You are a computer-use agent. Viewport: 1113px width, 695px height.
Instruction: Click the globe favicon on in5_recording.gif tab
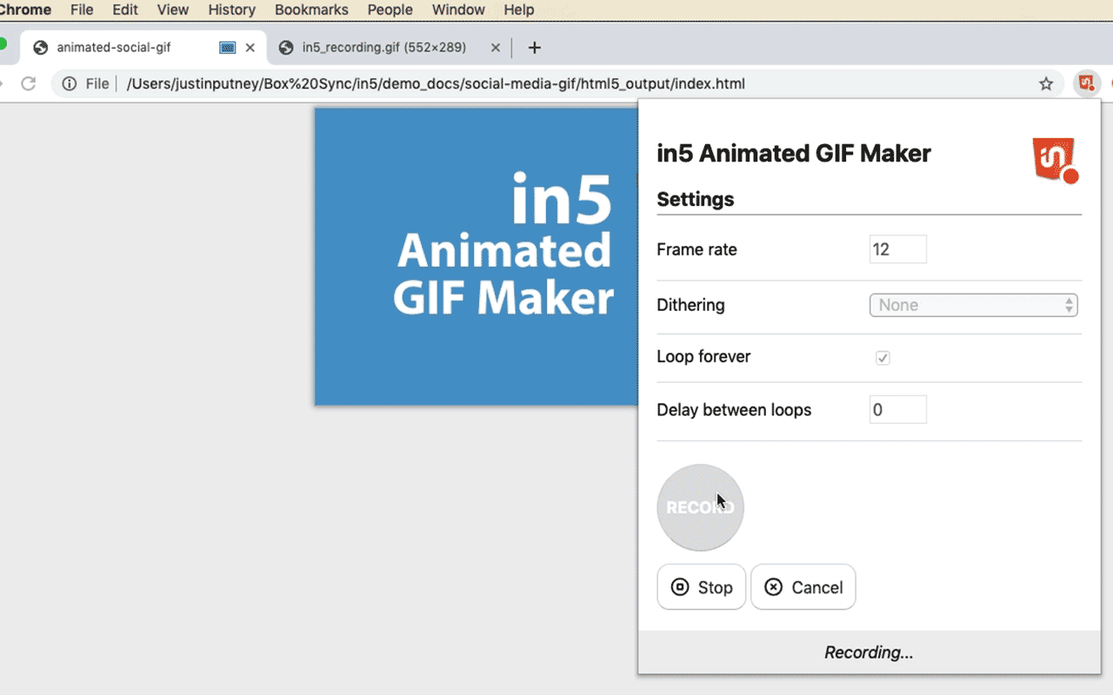pyautogui.click(x=285, y=47)
